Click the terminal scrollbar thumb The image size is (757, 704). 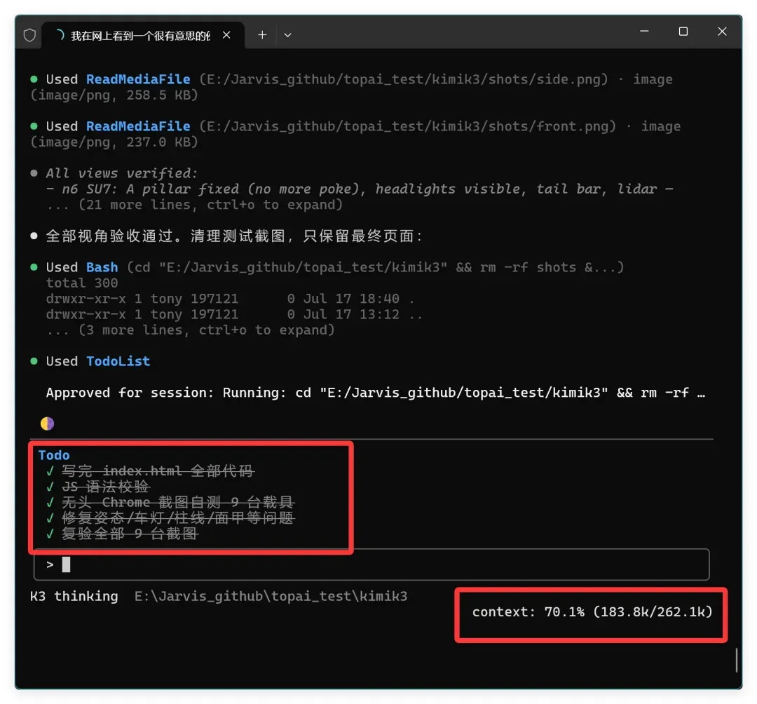coord(736,660)
